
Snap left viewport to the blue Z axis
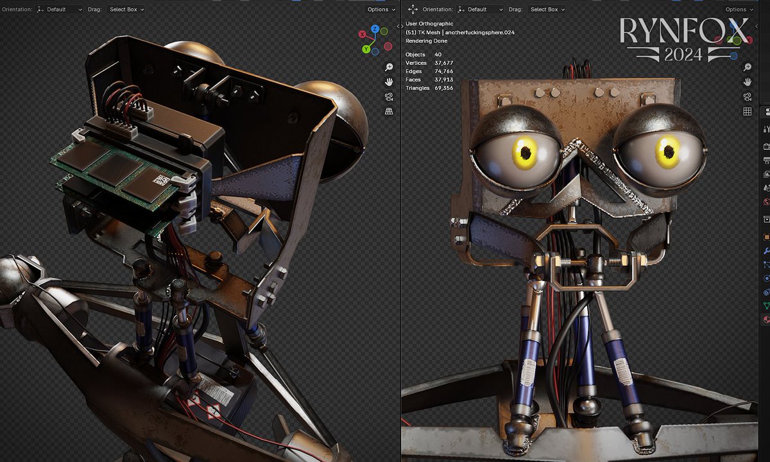375,30
